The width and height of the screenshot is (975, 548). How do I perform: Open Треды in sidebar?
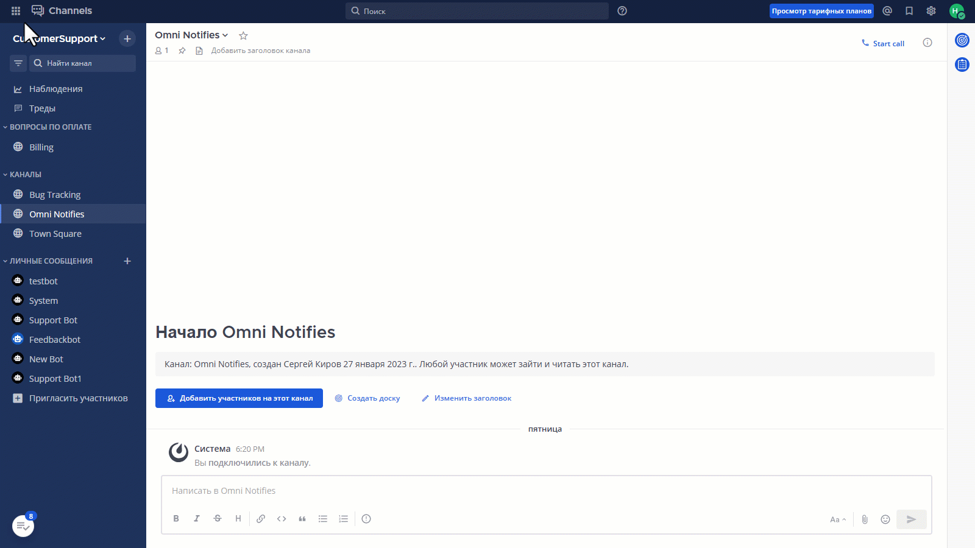[73, 108]
